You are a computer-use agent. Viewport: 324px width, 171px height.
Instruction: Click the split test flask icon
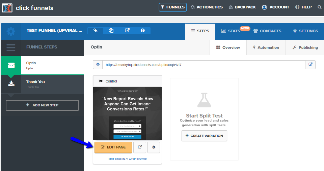[204, 100]
